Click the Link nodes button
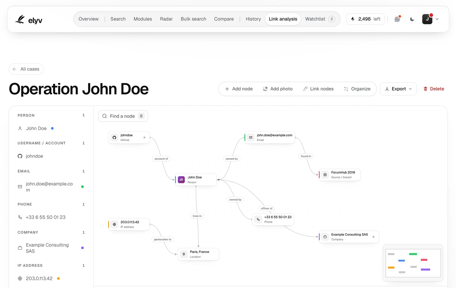Screen dimensions: 460x288 click(318, 89)
